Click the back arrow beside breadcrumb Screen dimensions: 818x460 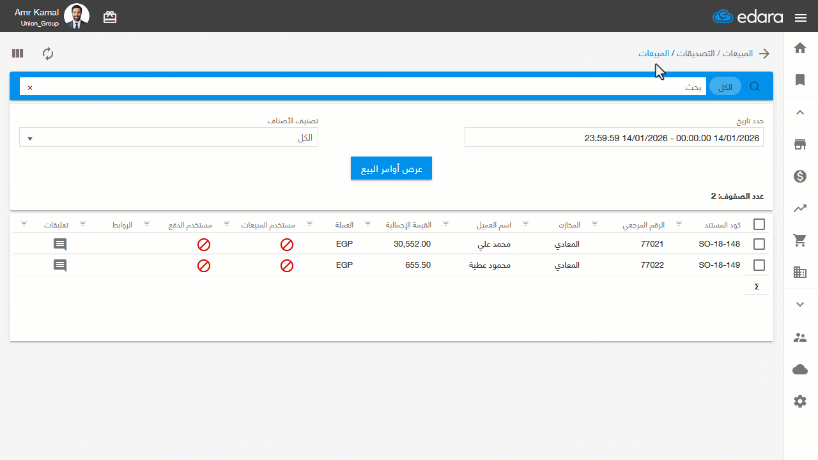(x=764, y=54)
